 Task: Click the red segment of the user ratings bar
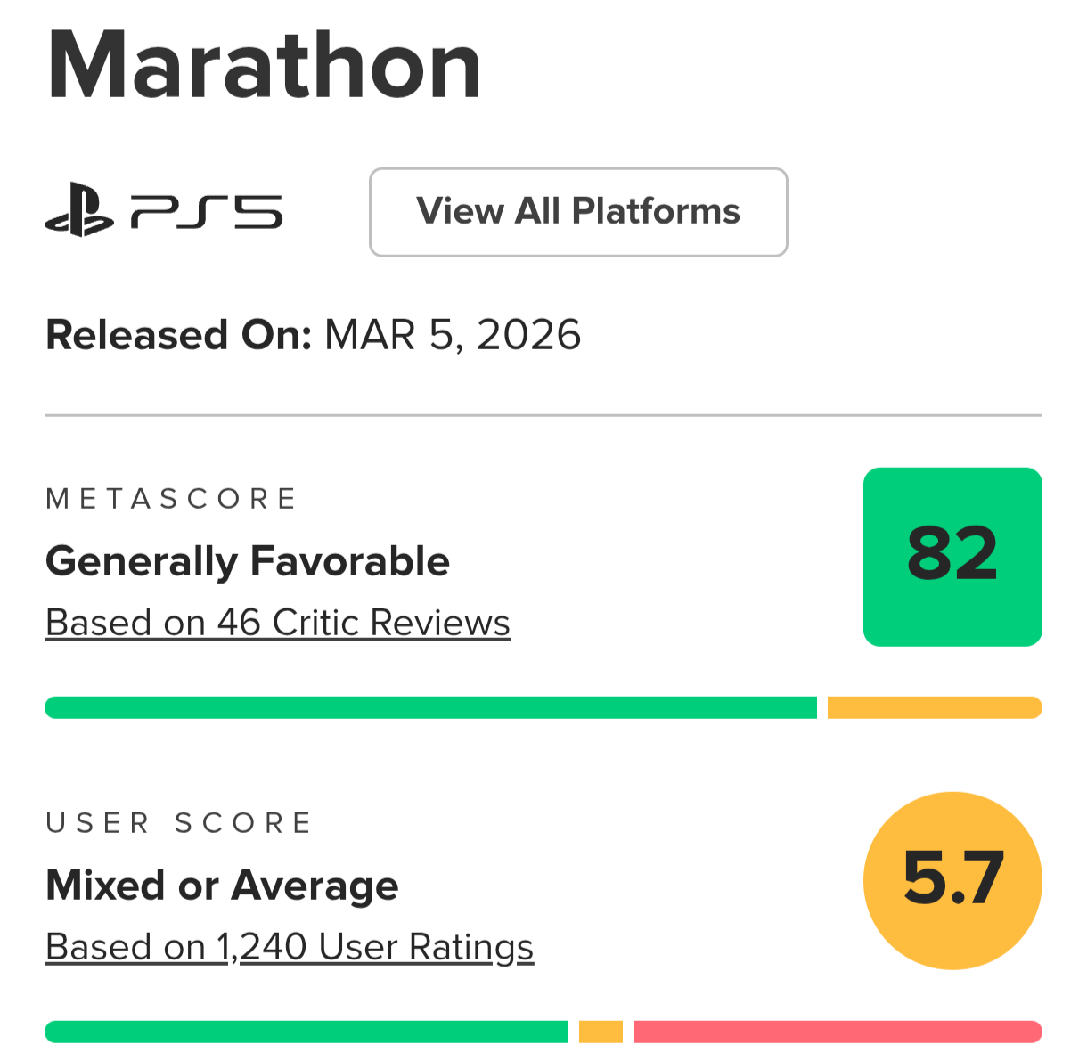click(838, 1032)
